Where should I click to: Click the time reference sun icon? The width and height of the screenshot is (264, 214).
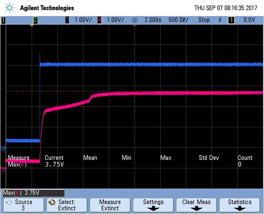coord(135,20)
